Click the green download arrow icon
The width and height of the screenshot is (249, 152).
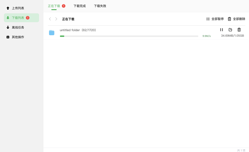tap(8, 18)
